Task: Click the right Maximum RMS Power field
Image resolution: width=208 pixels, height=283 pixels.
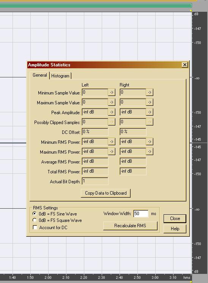Action: pos(133,151)
